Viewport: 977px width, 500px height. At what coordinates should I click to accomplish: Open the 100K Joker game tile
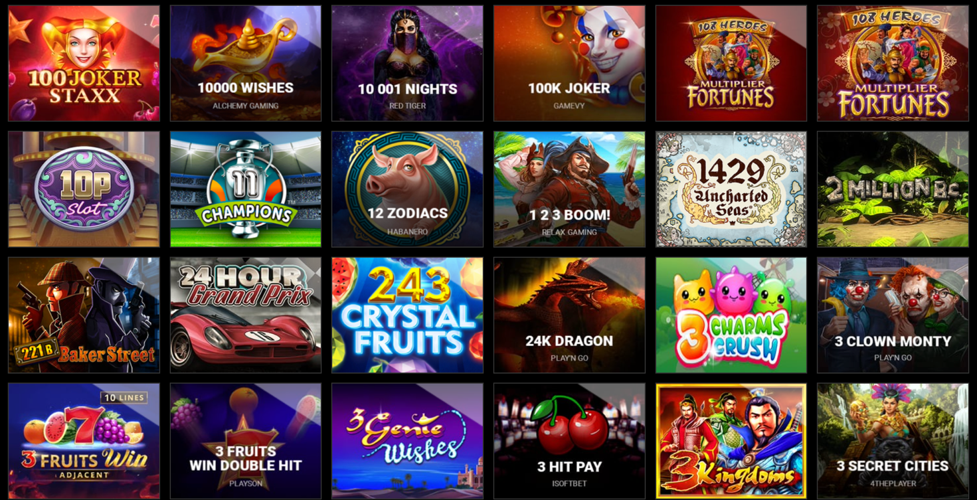click(569, 63)
